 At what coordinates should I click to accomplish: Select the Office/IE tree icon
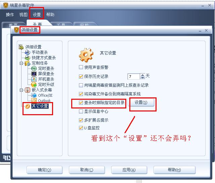click(34, 95)
